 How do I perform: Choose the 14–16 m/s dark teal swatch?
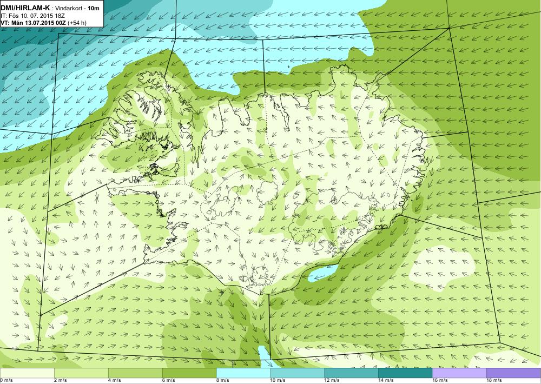(405, 373)
